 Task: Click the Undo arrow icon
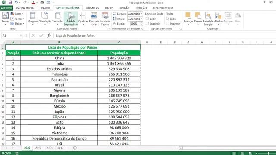click(x=16, y=3)
